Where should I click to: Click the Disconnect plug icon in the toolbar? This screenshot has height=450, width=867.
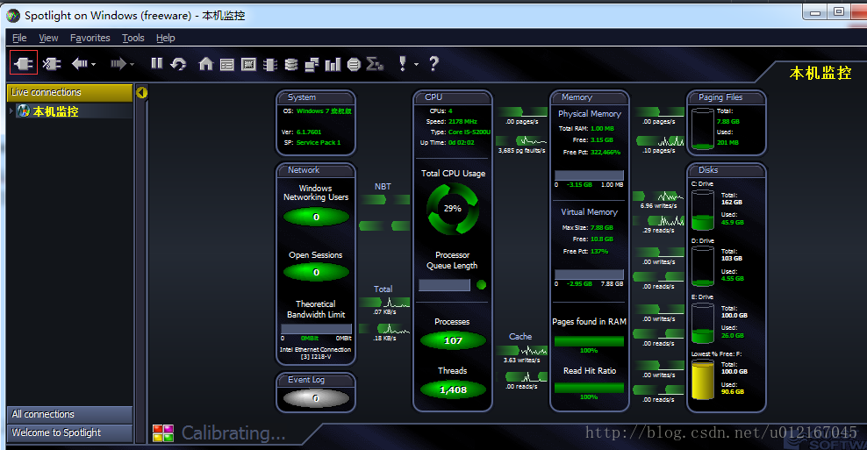coord(52,63)
